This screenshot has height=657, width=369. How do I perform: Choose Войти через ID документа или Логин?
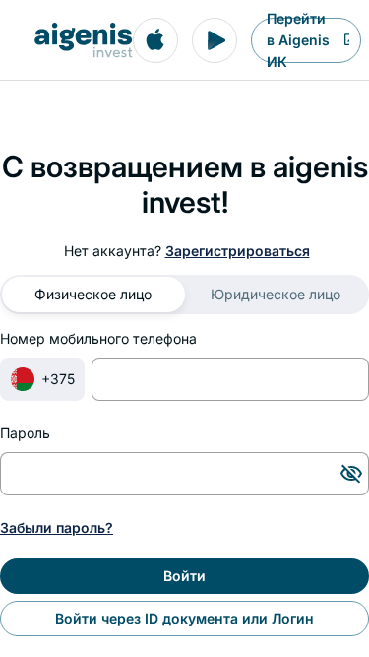[185, 619]
